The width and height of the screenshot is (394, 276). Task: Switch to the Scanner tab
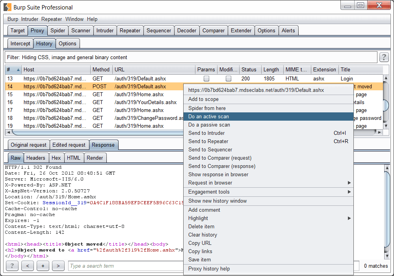click(x=81, y=30)
